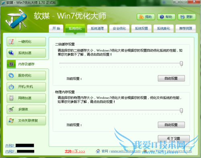The image size is (201, 158).
Task: Click the Windows flag icon for 文件关联修复
Action: 11,121
